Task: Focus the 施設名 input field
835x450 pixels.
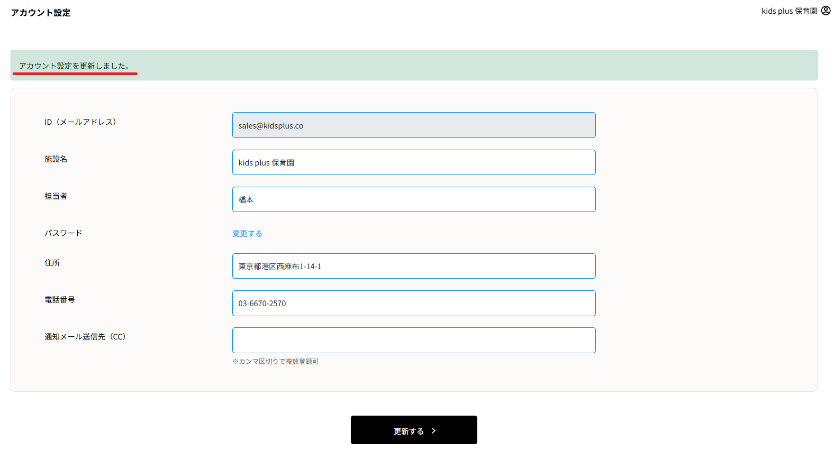Action: tap(413, 162)
